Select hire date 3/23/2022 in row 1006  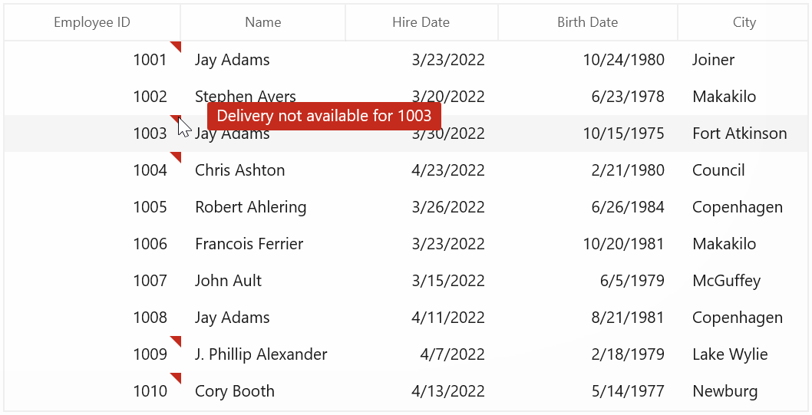pyautogui.click(x=448, y=244)
